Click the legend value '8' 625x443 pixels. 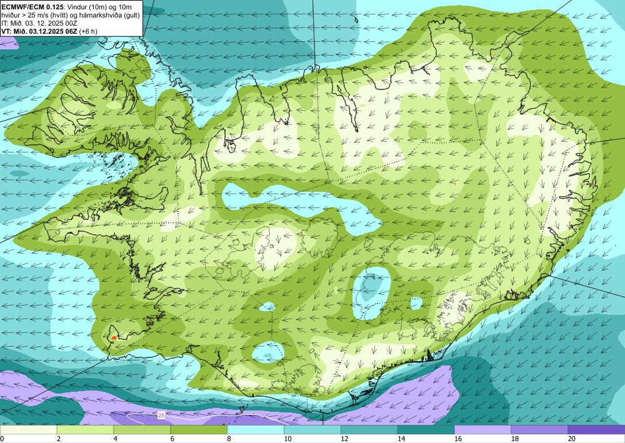coord(229,439)
